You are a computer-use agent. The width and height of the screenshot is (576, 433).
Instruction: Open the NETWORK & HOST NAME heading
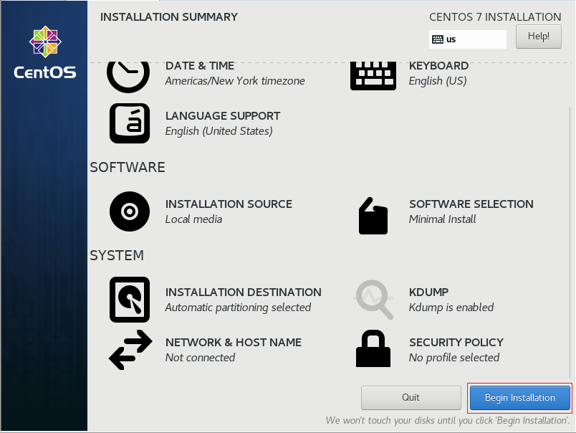tap(234, 342)
